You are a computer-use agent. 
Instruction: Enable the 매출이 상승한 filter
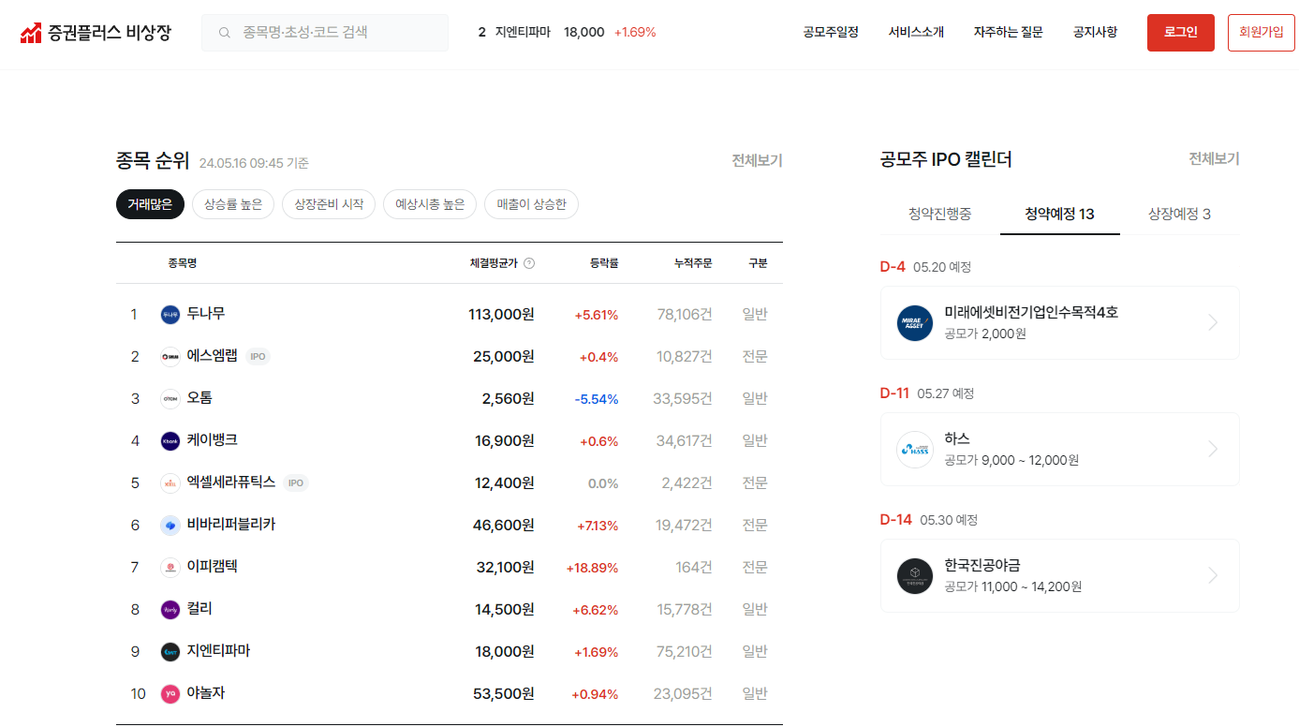tap(531, 204)
